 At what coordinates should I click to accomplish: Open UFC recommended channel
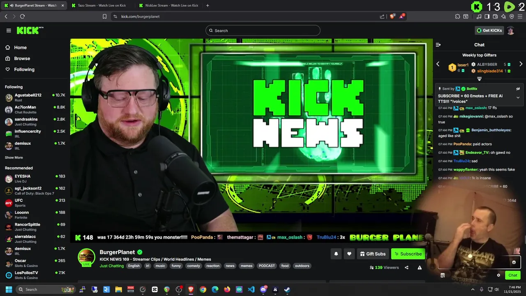pyautogui.click(x=35, y=203)
